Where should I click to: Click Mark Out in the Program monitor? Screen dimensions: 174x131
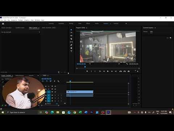95,71
